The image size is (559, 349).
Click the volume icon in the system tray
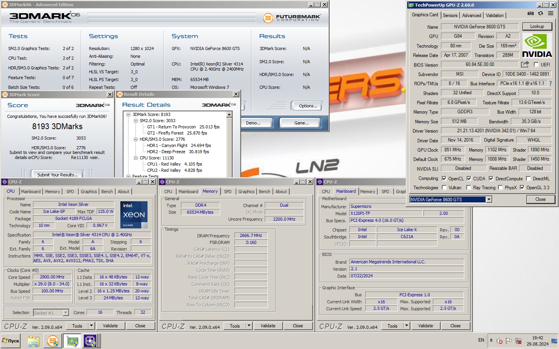pos(500,341)
